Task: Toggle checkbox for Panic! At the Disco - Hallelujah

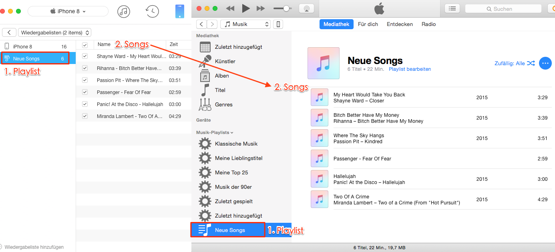Action: click(x=85, y=104)
